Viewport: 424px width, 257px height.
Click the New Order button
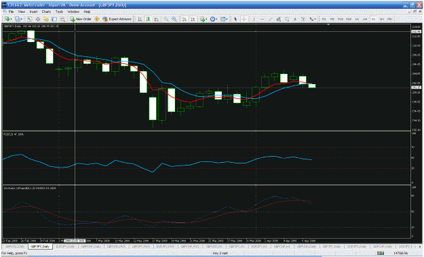(x=81, y=19)
